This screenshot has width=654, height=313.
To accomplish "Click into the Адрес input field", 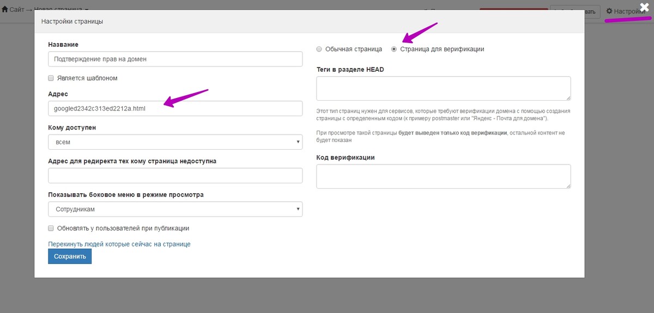I will tap(175, 108).
